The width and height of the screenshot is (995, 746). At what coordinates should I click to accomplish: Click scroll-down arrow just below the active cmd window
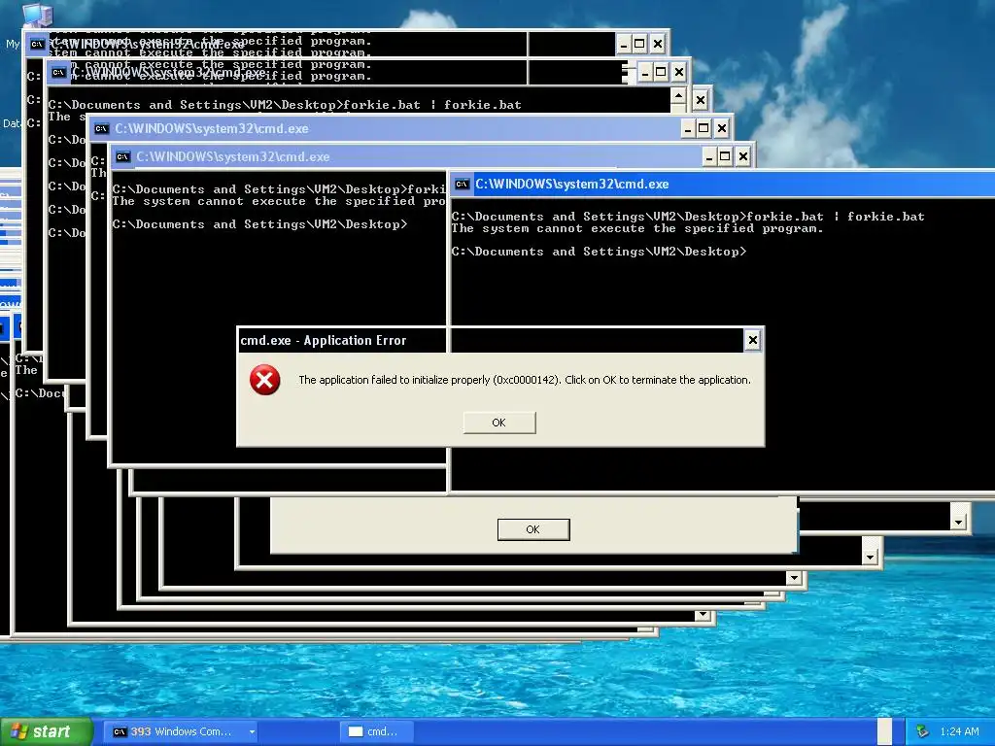(x=959, y=522)
